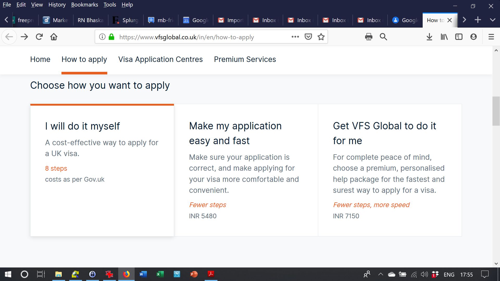500x281 pixels.
Task: Switch to the RN Bhaska tab
Action: point(91,20)
